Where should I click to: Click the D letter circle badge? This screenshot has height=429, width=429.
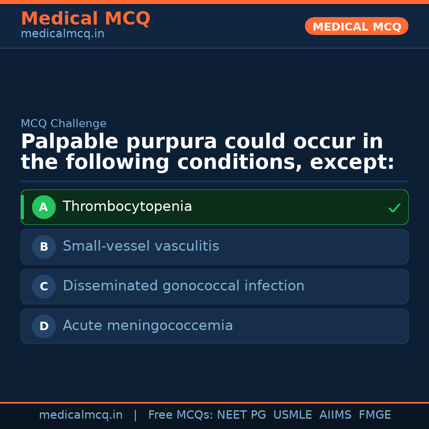(x=44, y=326)
